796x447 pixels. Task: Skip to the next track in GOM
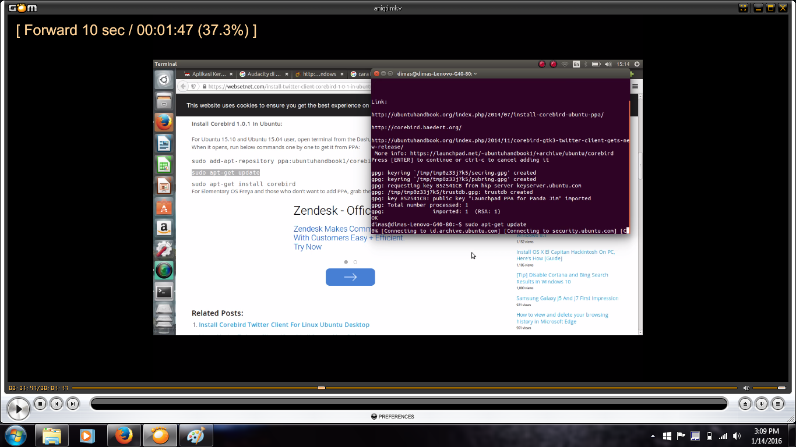72,403
